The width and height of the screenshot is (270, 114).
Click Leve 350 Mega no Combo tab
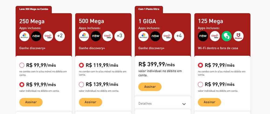tap(33, 9)
